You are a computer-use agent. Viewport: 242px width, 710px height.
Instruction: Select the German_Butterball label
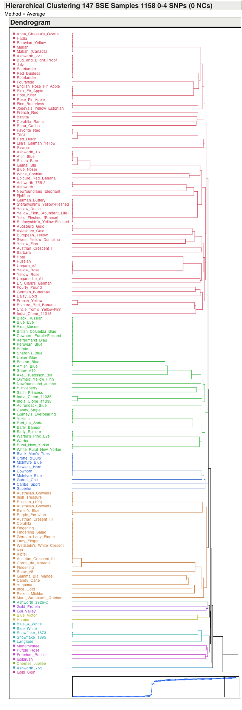click(x=33, y=292)
